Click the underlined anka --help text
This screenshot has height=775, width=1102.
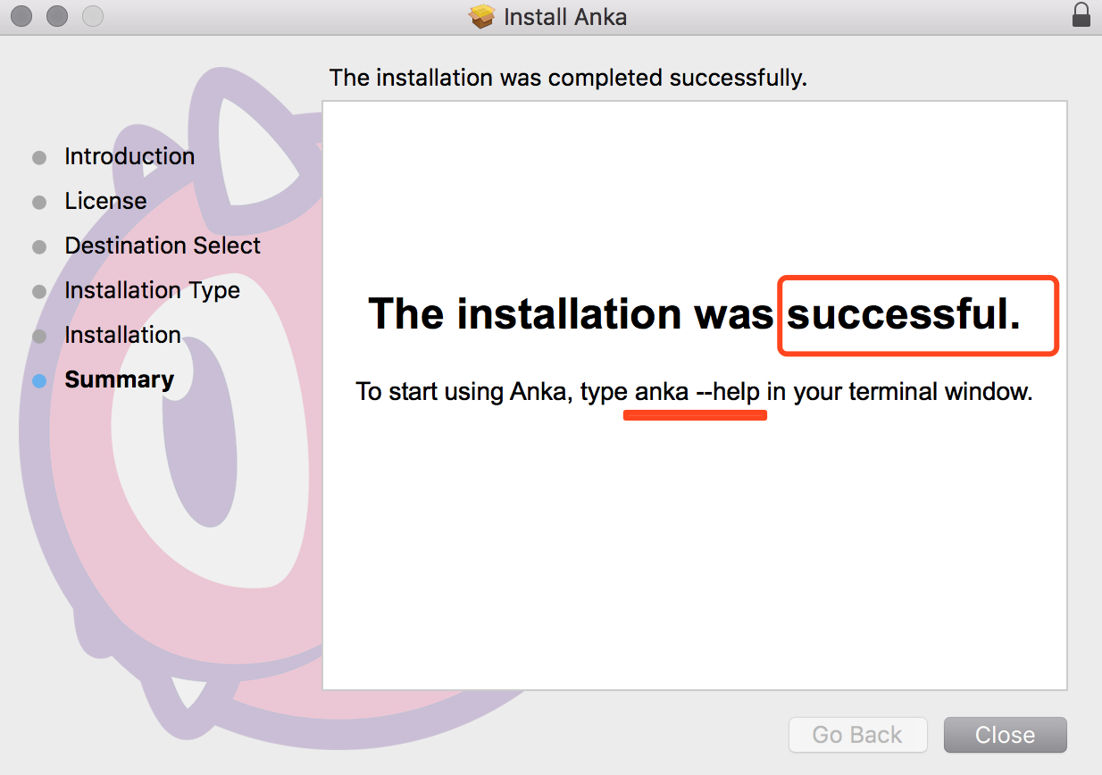click(x=697, y=392)
